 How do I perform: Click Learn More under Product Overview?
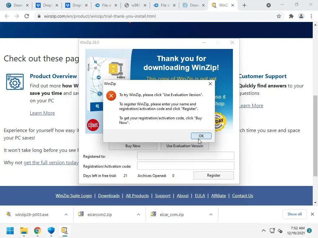tap(42, 113)
